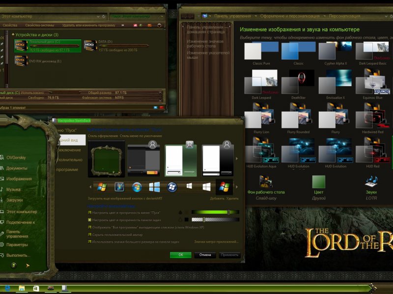Click the green OK button
The height and width of the screenshot is (294, 393).
181,255
